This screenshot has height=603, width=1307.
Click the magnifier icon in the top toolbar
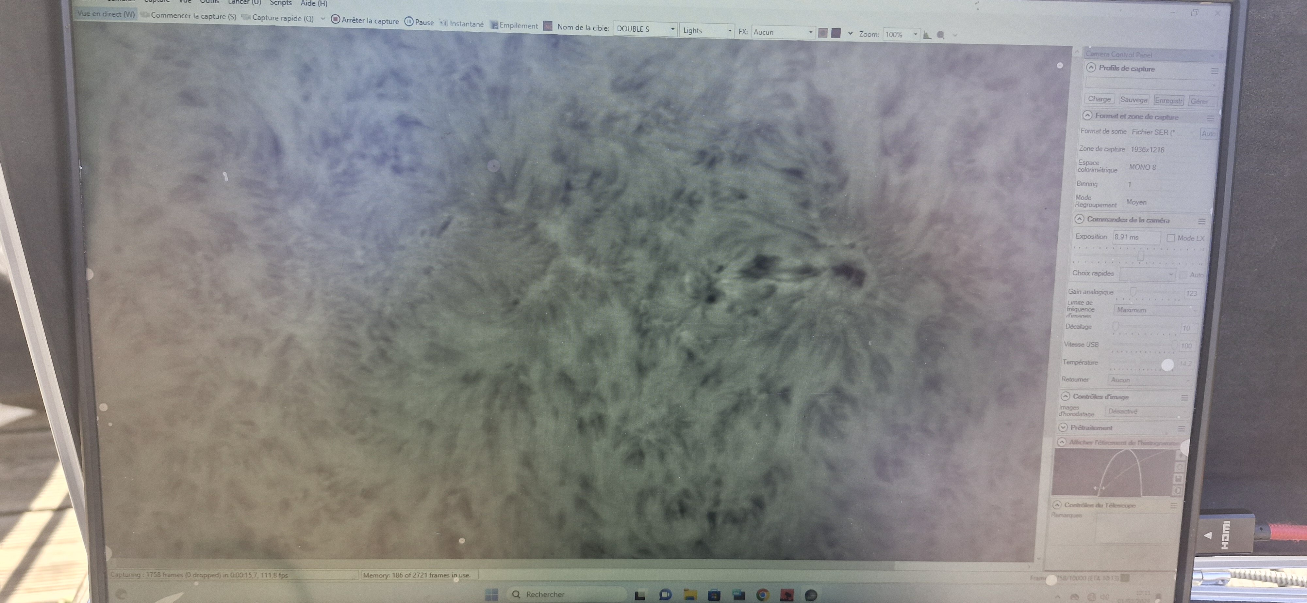pyautogui.click(x=941, y=35)
